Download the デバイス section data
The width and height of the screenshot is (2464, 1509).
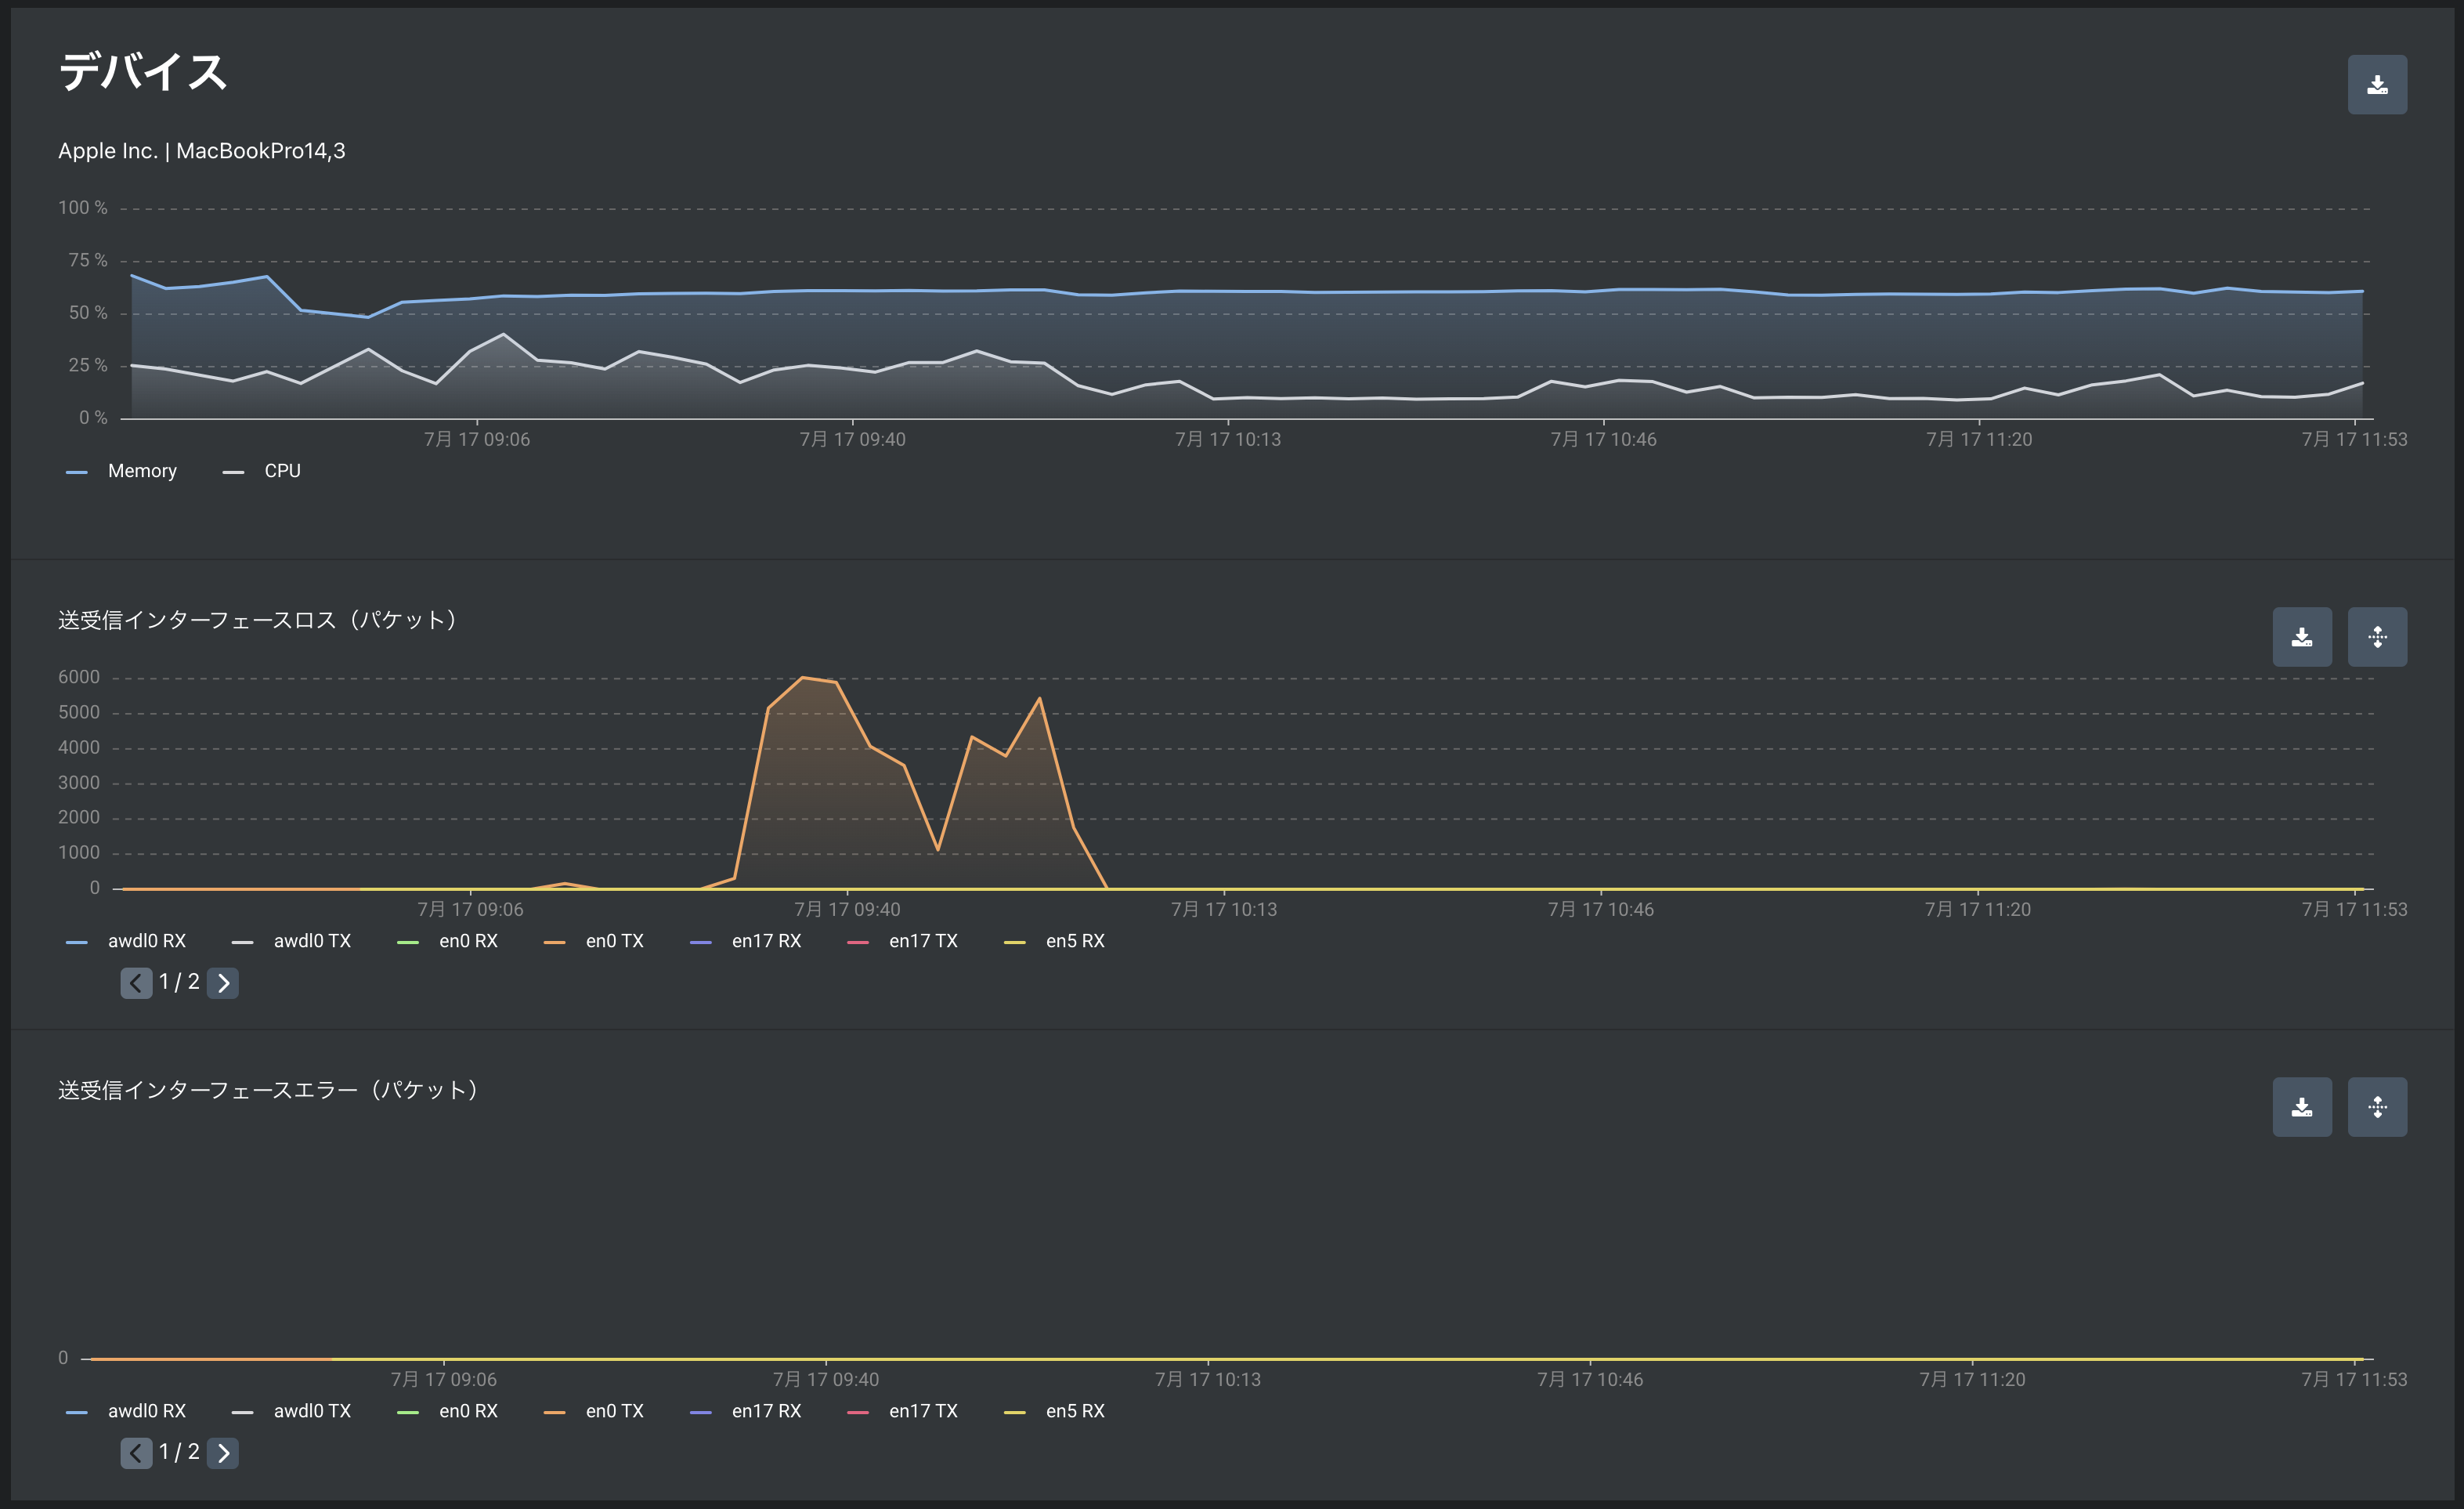[2376, 85]
